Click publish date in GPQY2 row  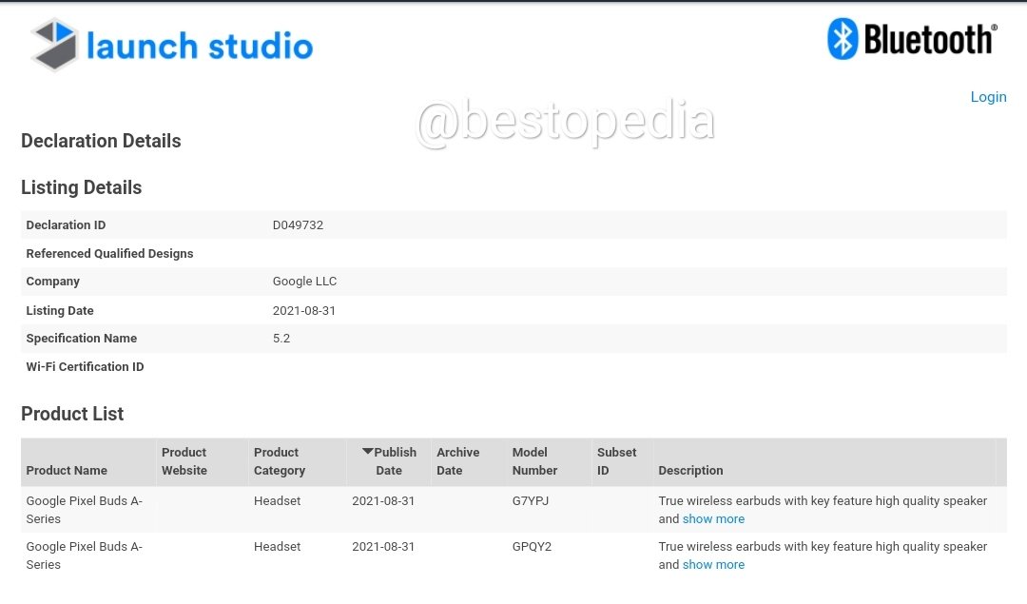coord(383,546)
